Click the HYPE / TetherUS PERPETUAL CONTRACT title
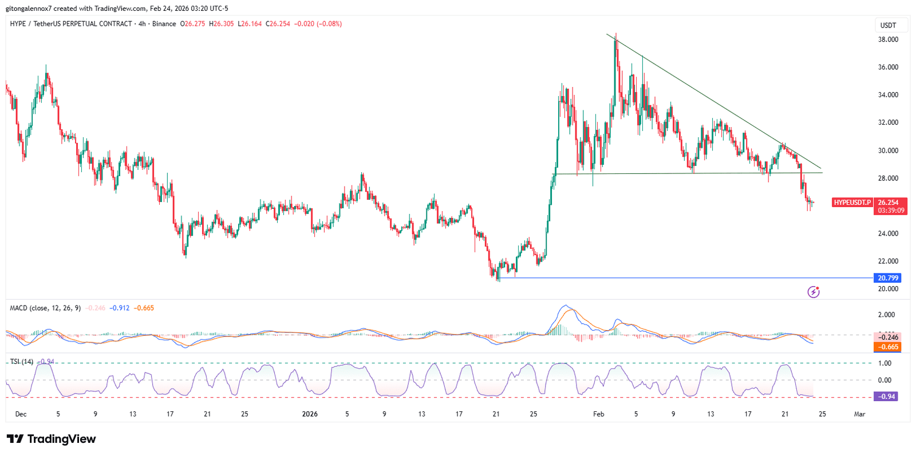Viewport: 916px width, 456px height. coord(70,24)
